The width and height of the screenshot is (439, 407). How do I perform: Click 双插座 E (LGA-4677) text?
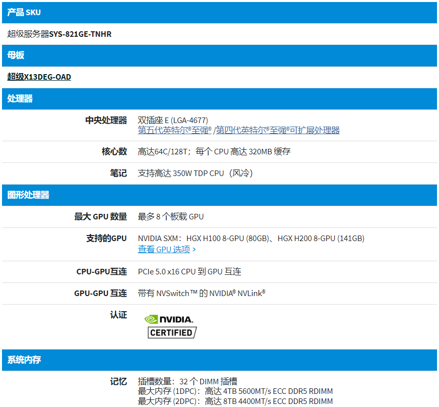coord(173,120)
